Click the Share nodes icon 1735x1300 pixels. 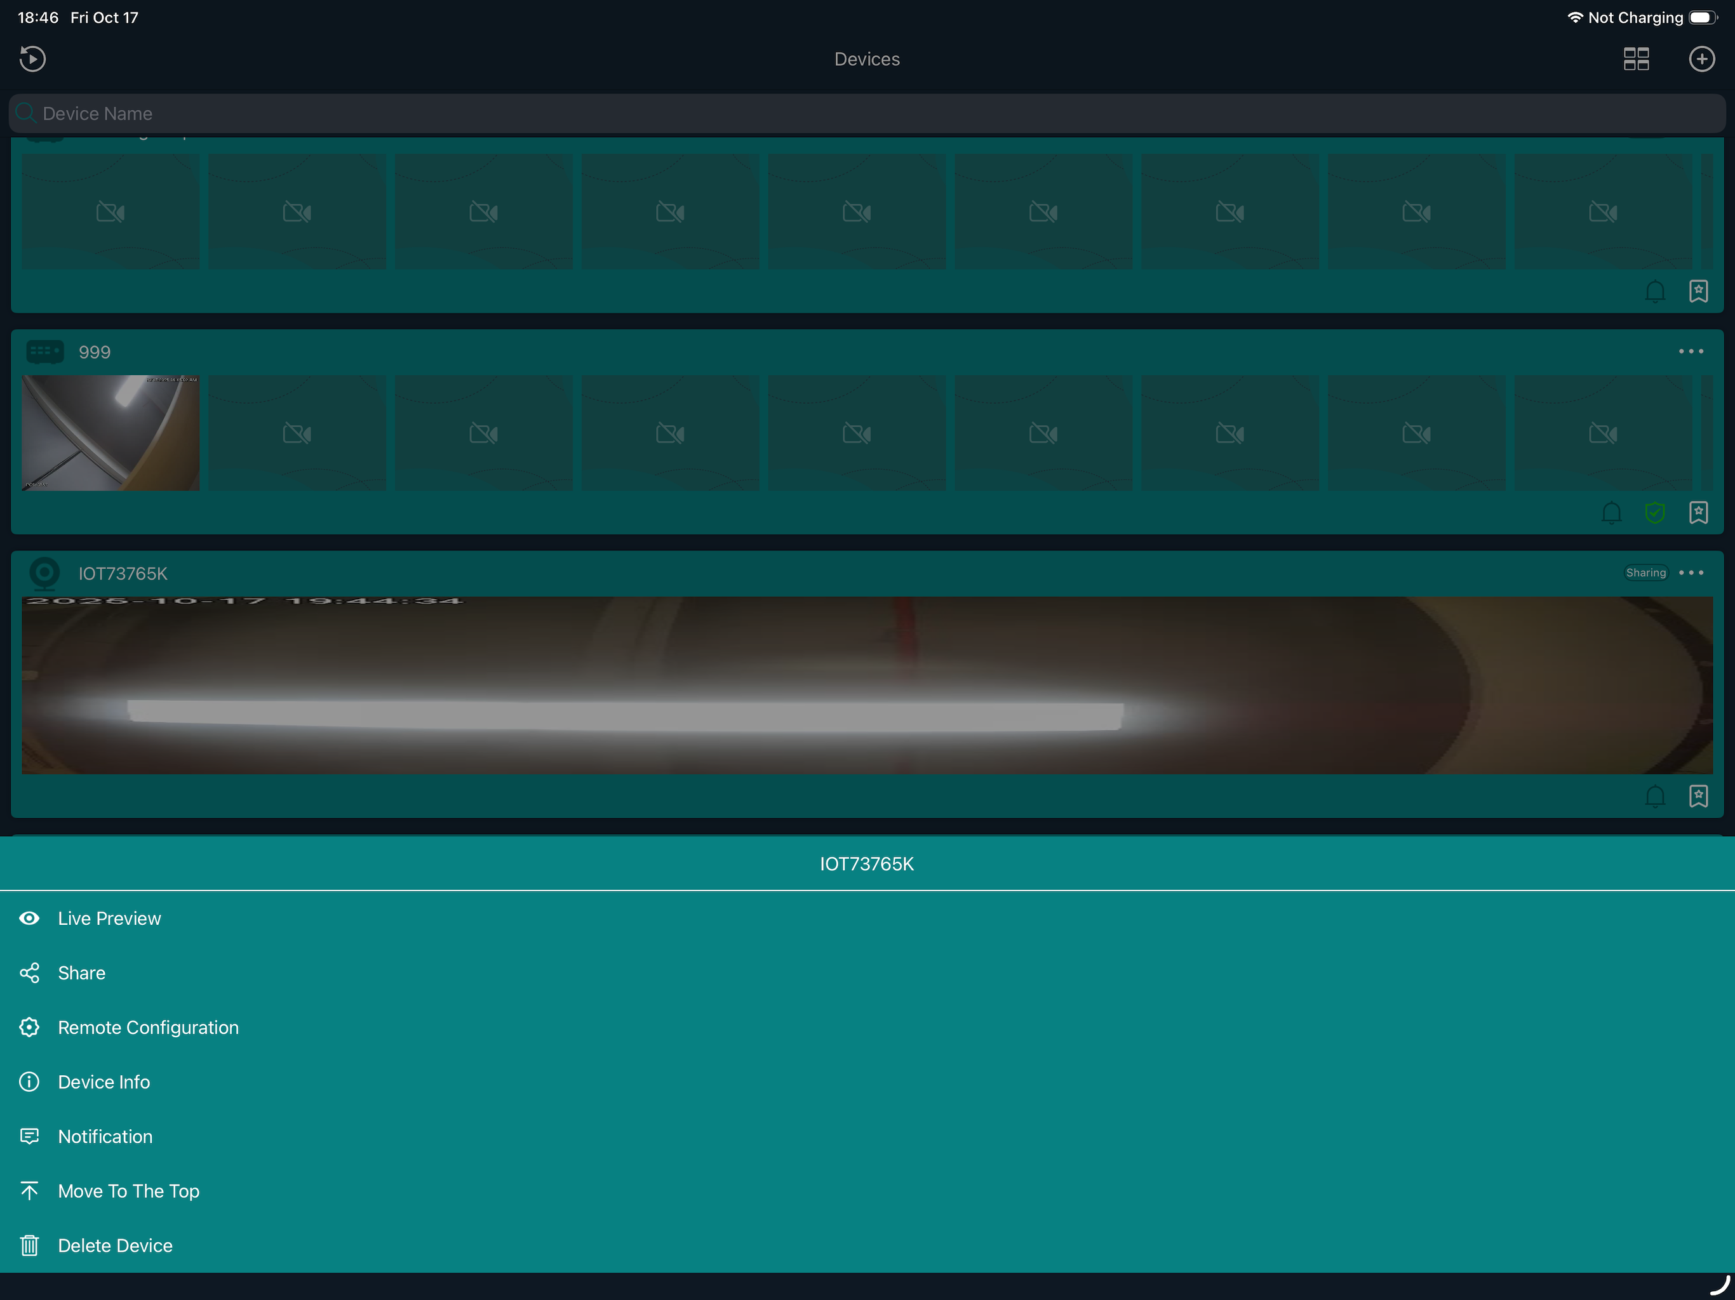coord(29,973)
